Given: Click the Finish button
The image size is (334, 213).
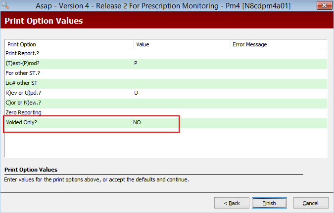Looking at the screenshot, I should [269, 203].
